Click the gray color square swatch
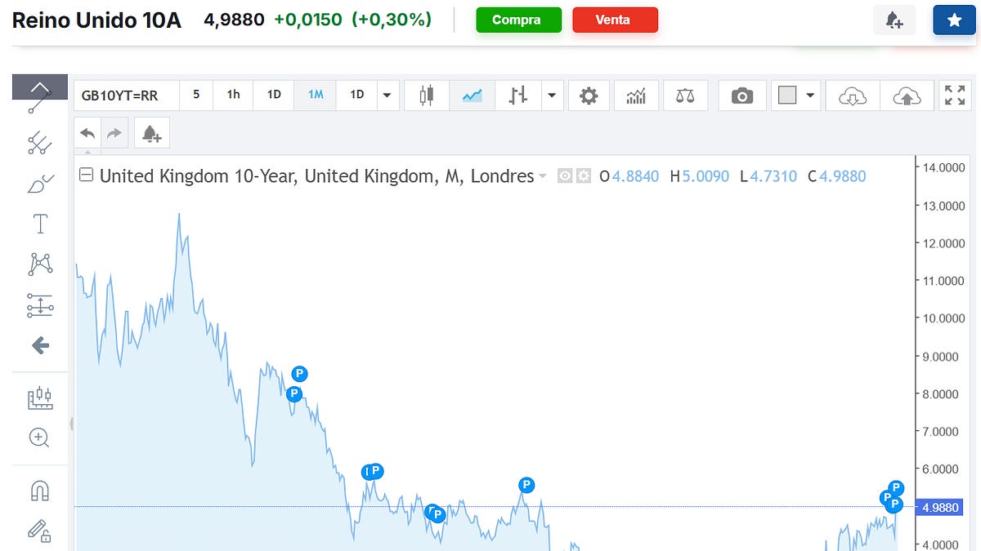Viewport: 981px width, 551px height. point(787,96)
